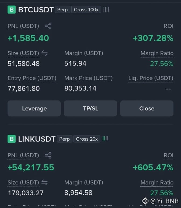Share the BTCUSDT PNL via share icon
Image resolution: width=181 pixels, height=208 pixels.
point(48,26)
